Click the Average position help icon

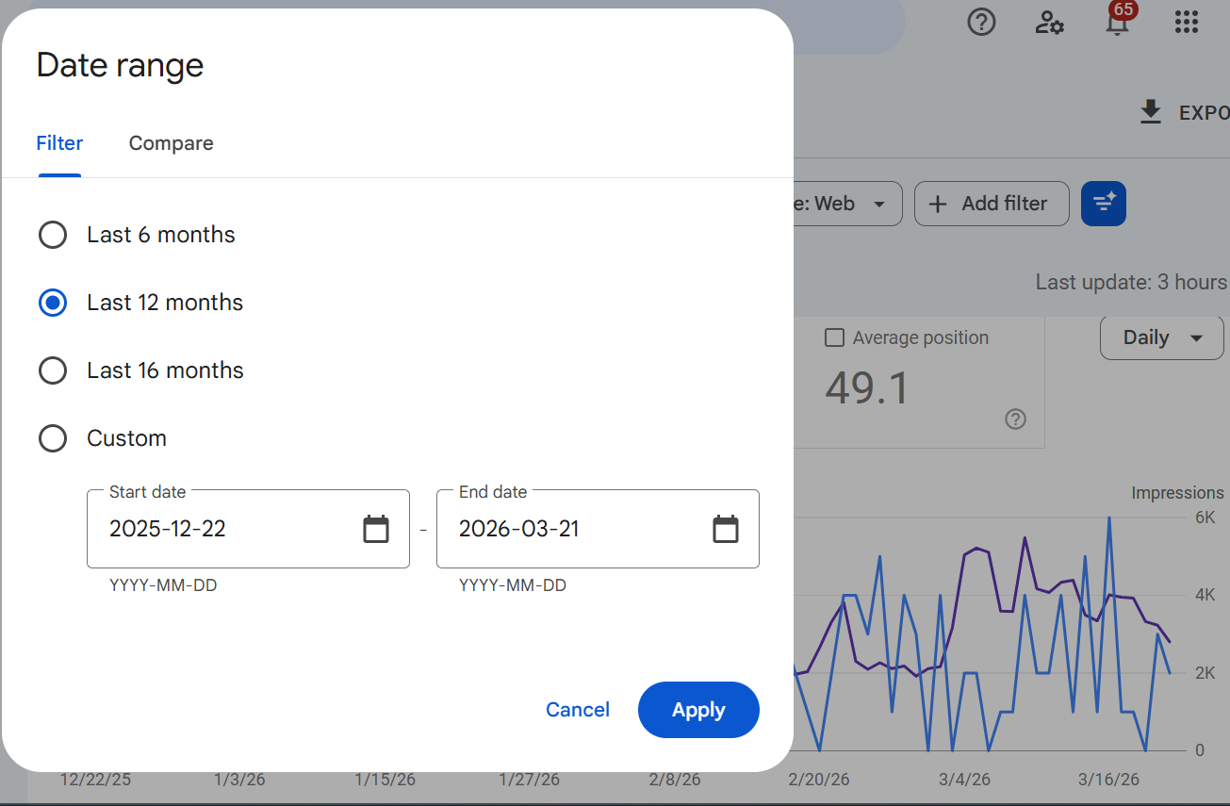pos(1015,419)
